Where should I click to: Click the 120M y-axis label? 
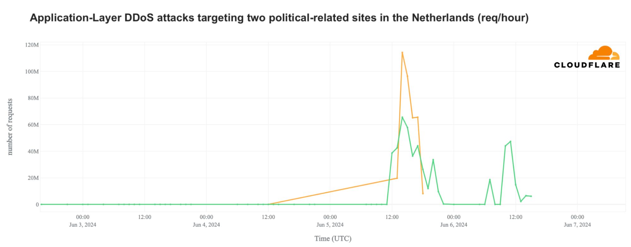click(32, 45)
